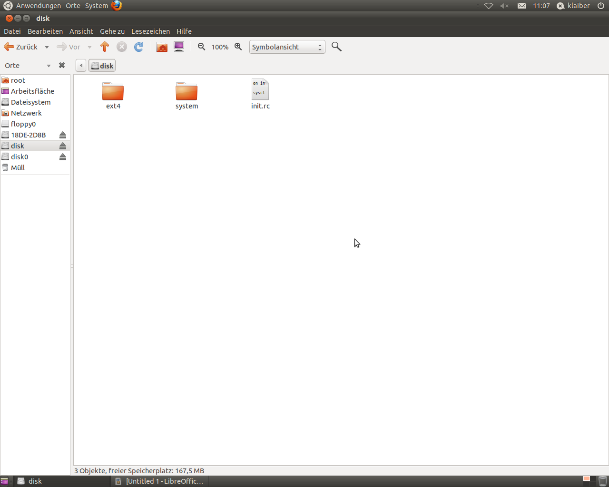Switch to Untitled 1 LibreOffice taskbar window
This screenshot has height=487, width=609.
pos(159,481)
